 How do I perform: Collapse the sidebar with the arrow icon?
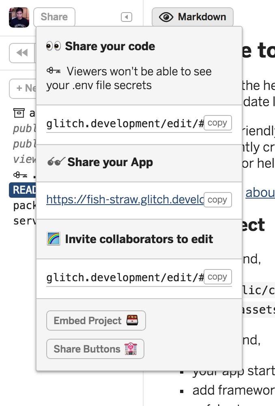click(x=127, y=17)
